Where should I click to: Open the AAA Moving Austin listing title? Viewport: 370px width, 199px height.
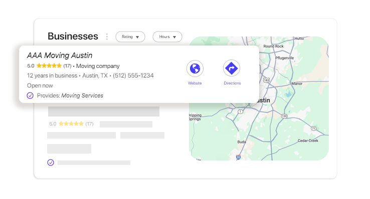point(60,55)
